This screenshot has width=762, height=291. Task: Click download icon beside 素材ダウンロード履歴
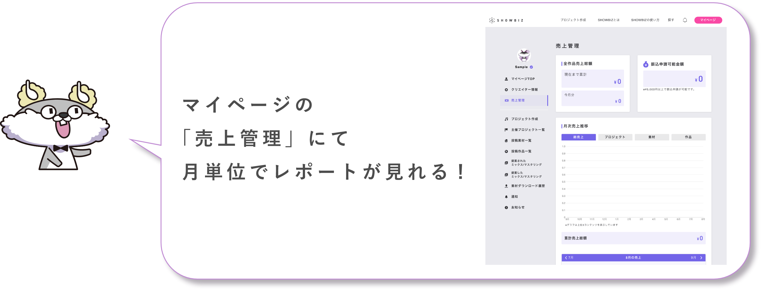pos(506,186)
